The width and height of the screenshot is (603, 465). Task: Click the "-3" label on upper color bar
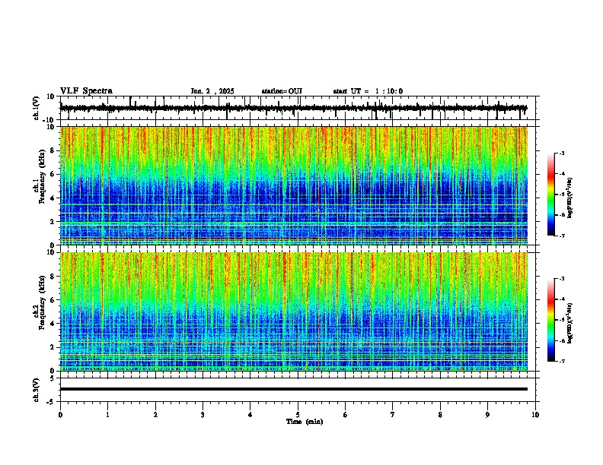point(561,153)
